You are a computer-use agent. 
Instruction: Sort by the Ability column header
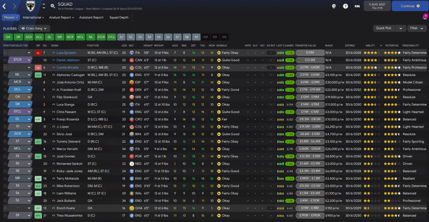point(370,45)
